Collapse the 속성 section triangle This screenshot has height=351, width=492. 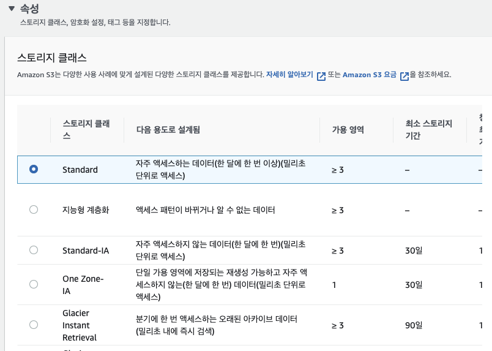pyautogui.click(x=12, y=9)
